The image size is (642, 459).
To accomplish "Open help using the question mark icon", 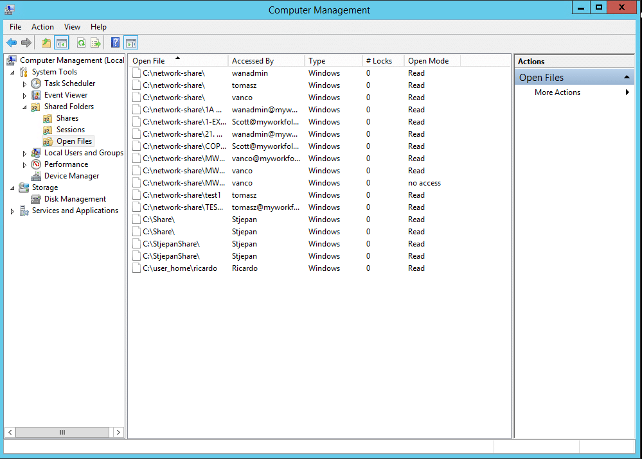I will pos(116,42).
